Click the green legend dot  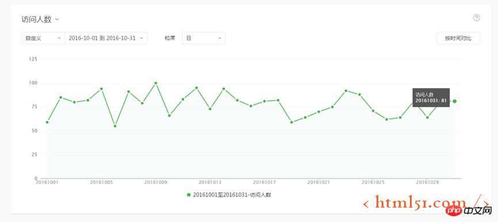tap(189, 195)
